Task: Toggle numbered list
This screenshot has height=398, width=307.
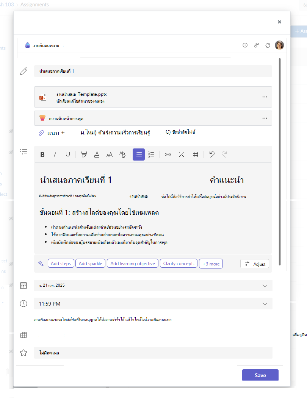Action: pyautogui.click(x=151, y=155)
